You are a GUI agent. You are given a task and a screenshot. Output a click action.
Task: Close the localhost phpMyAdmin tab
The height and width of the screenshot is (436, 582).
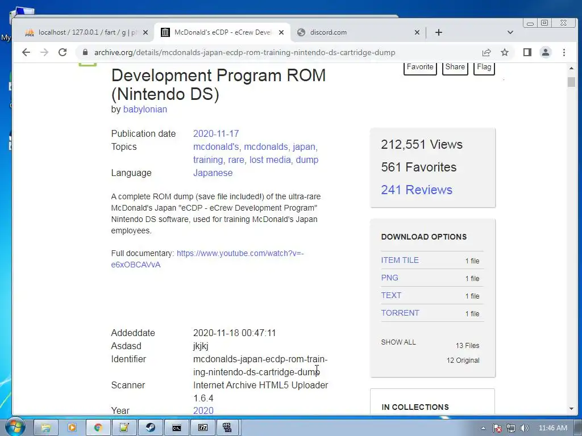(x=145, y=32)
